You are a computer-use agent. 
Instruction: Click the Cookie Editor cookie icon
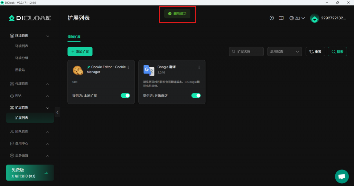(78, 70)
